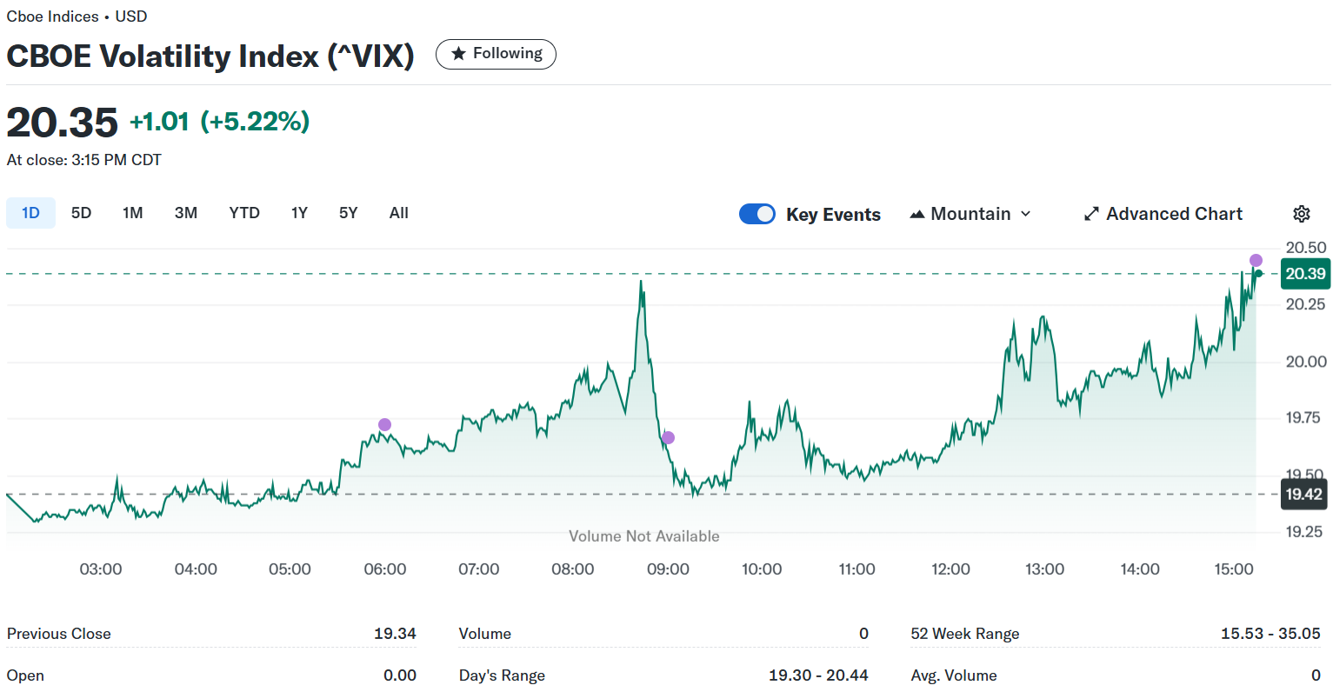
Task: Click the CBOE Volatility Index title
Action: pyautogui.click(x=210, y=56)
